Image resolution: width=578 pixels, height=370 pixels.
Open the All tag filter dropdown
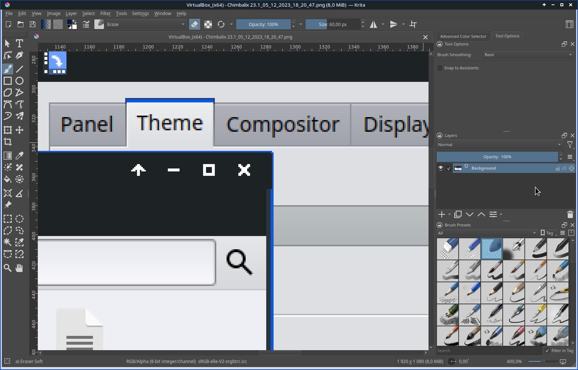click(x=487, y=233)
